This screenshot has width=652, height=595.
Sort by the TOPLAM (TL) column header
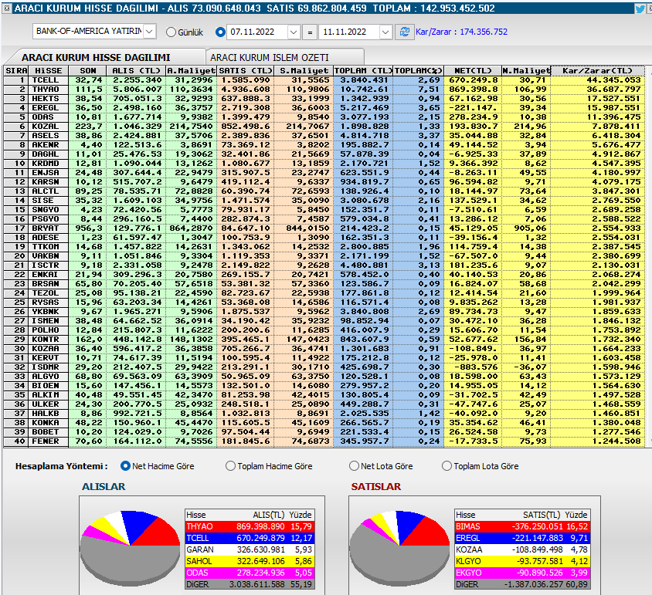coord(363,71)
